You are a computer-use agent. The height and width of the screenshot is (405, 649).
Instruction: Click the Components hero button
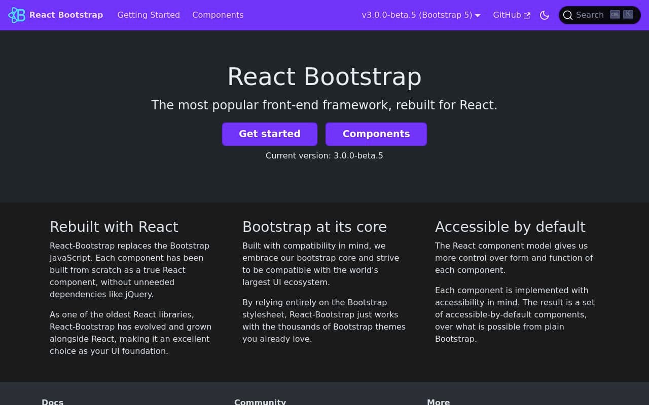pyautogui.click(x=376, y=134)
